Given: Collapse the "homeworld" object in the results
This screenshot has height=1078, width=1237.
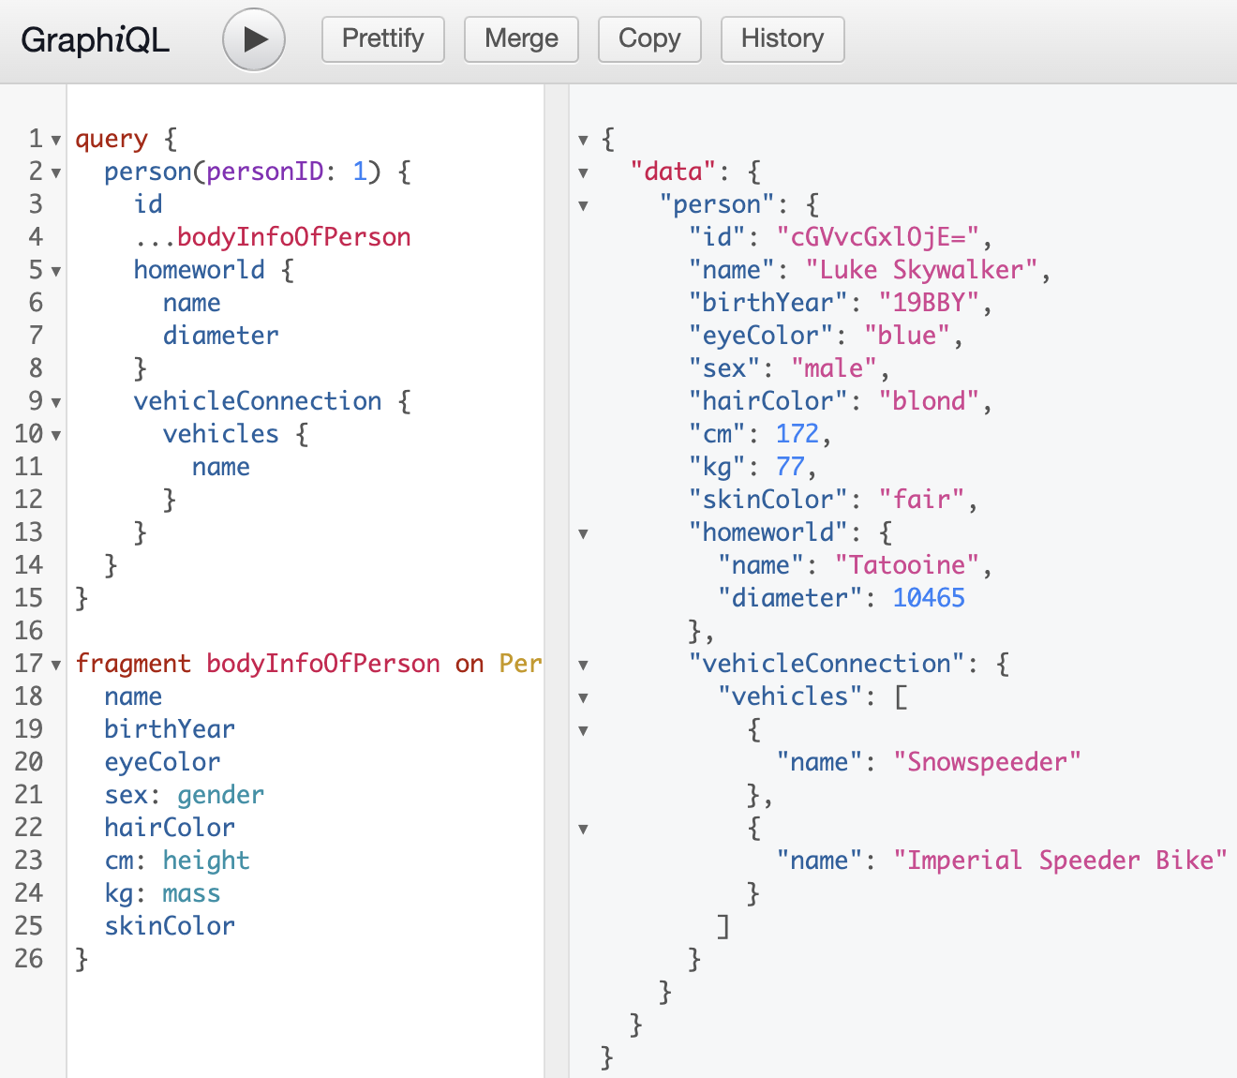Looking at the screenshot, I should (583, 534).
